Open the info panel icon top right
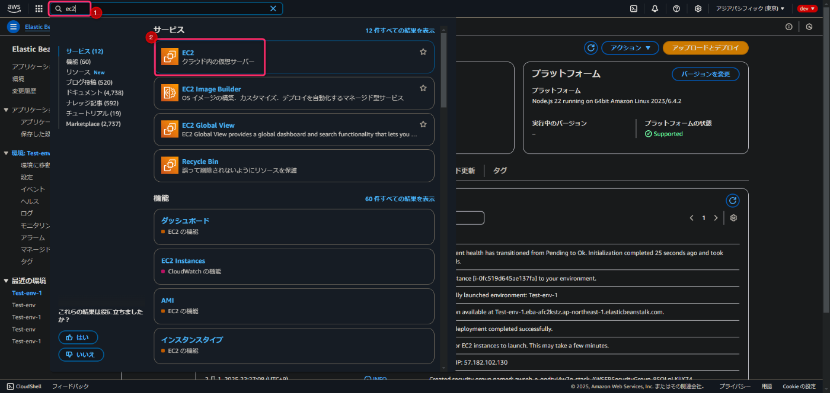Screen dimensions: 830x393 788,27
